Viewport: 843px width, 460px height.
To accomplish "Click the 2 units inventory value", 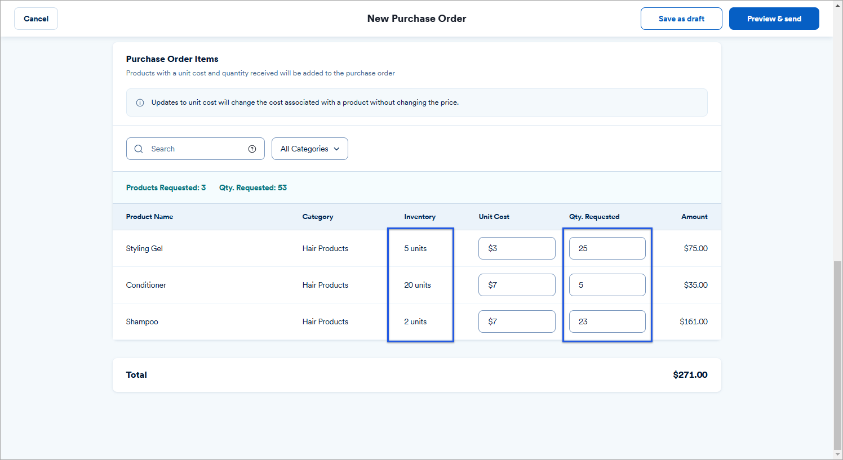I will click(x=415, y=321).
